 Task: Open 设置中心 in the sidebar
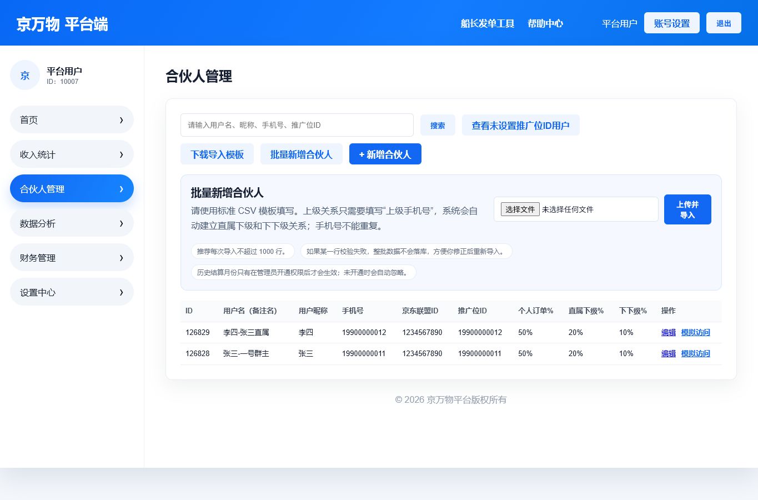[72, 292]
